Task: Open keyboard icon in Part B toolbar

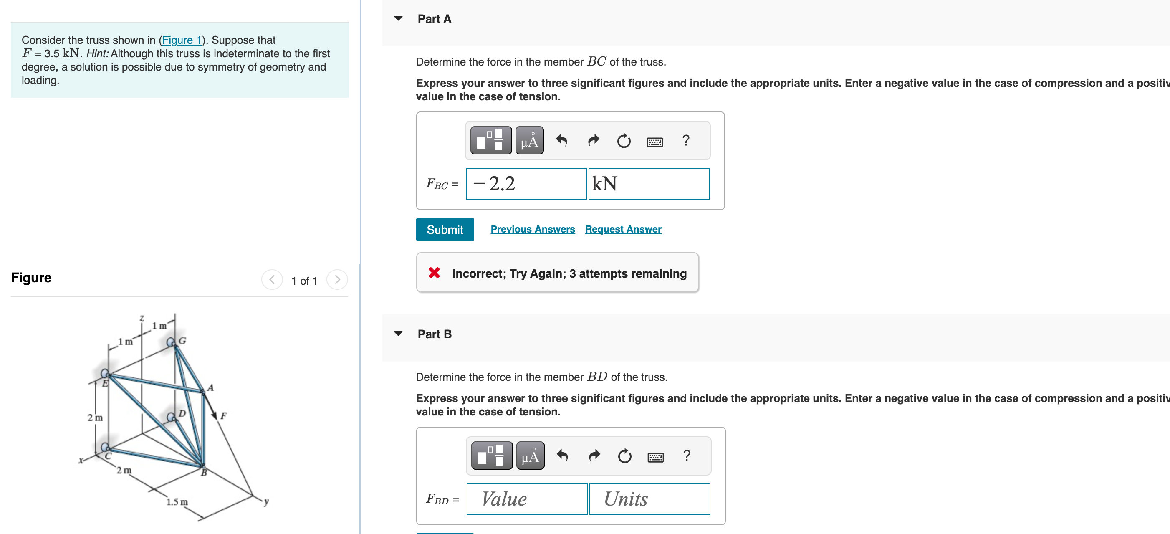Action: 655,457
